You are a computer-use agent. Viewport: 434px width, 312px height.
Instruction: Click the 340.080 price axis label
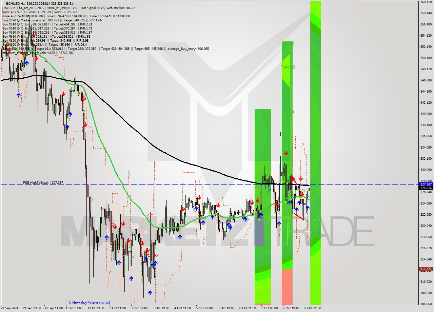[426, 114]
